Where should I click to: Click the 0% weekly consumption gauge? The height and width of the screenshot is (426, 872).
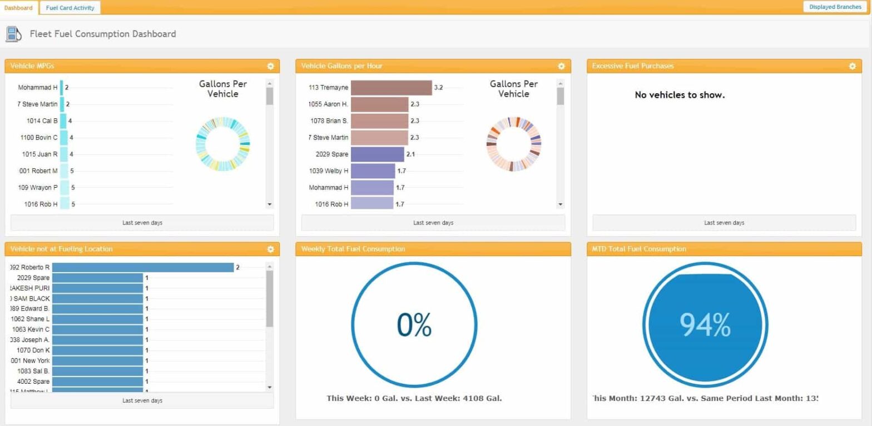(x=414, y=325)
